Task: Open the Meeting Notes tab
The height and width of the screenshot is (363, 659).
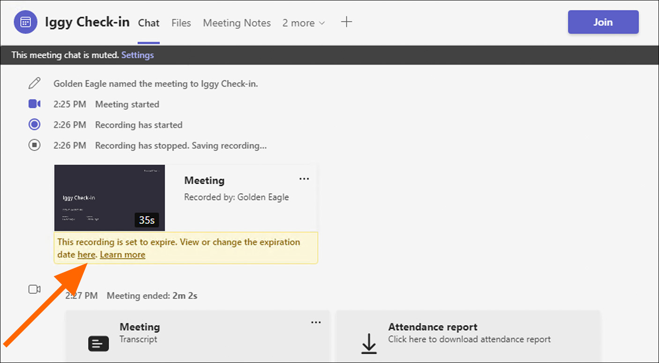Action: (x=237, y=23)
